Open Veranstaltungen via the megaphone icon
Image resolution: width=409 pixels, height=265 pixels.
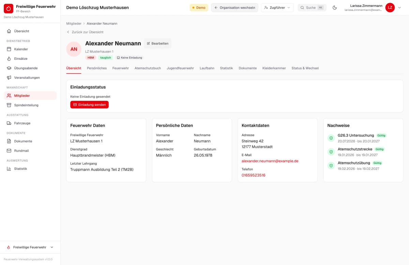point(9,78)
